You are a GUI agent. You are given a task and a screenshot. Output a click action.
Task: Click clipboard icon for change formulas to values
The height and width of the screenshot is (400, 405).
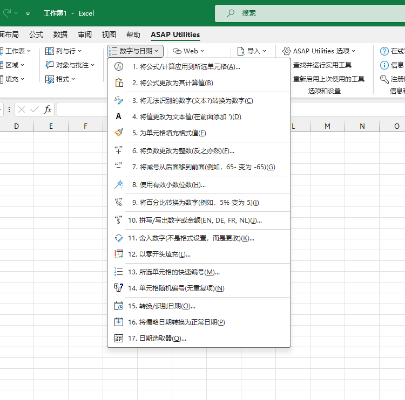click(119, 82)
